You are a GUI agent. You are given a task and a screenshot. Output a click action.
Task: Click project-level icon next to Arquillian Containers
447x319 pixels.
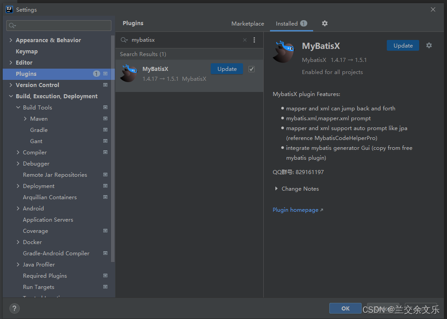point(105,197)
